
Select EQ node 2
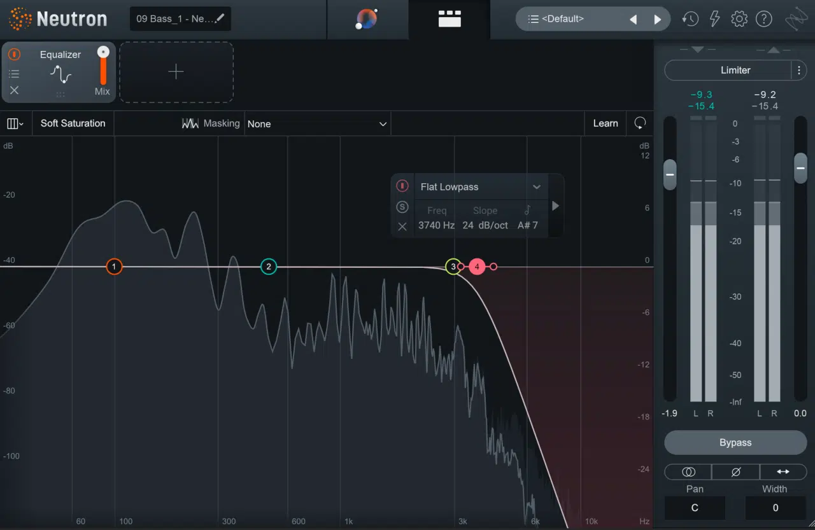pyautogui.click(x=269, y=267)
